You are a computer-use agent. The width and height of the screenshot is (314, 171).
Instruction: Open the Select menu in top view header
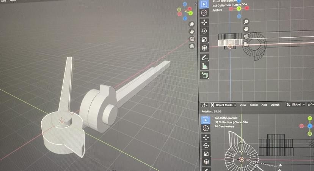point(254,105)
